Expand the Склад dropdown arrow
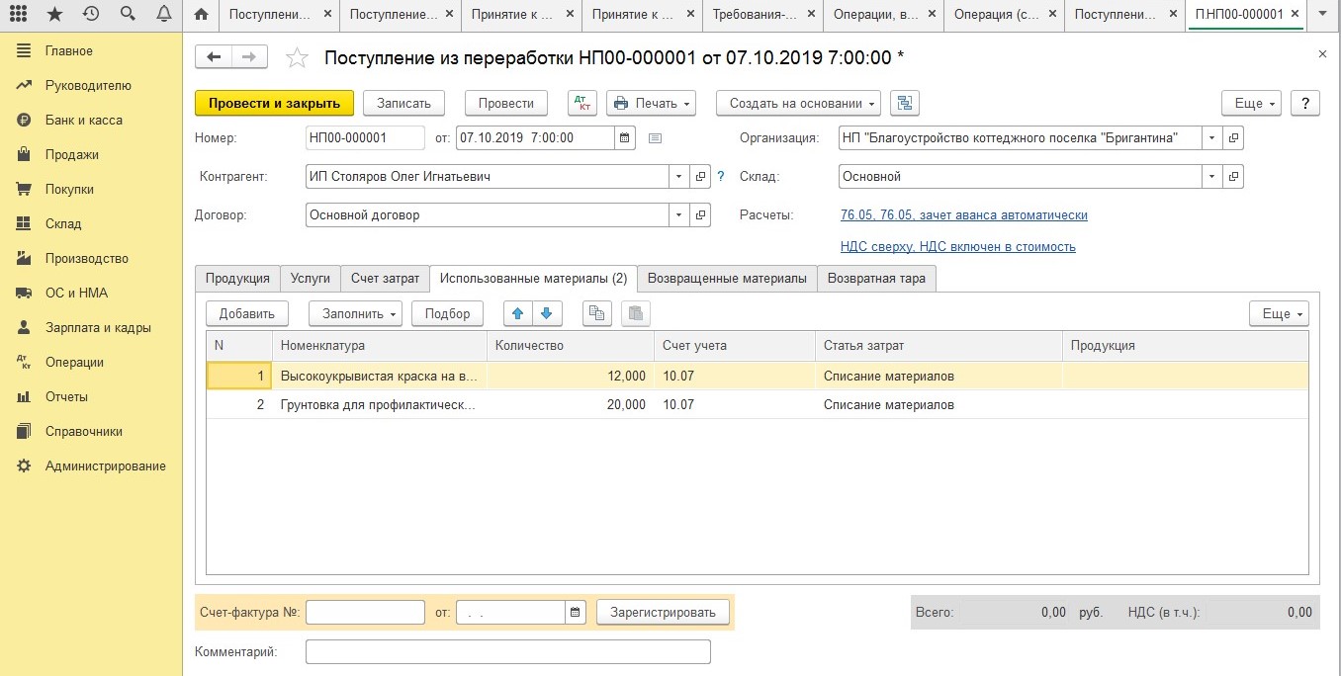 pos(1211,177)
